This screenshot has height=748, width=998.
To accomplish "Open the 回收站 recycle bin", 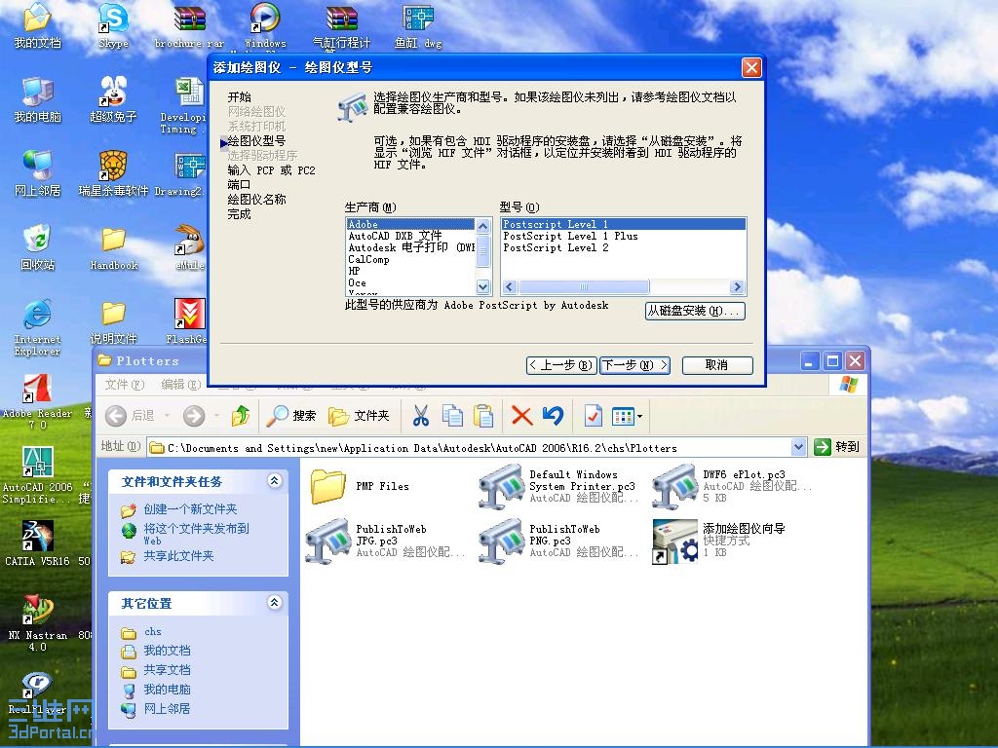I will coord(37,248).
